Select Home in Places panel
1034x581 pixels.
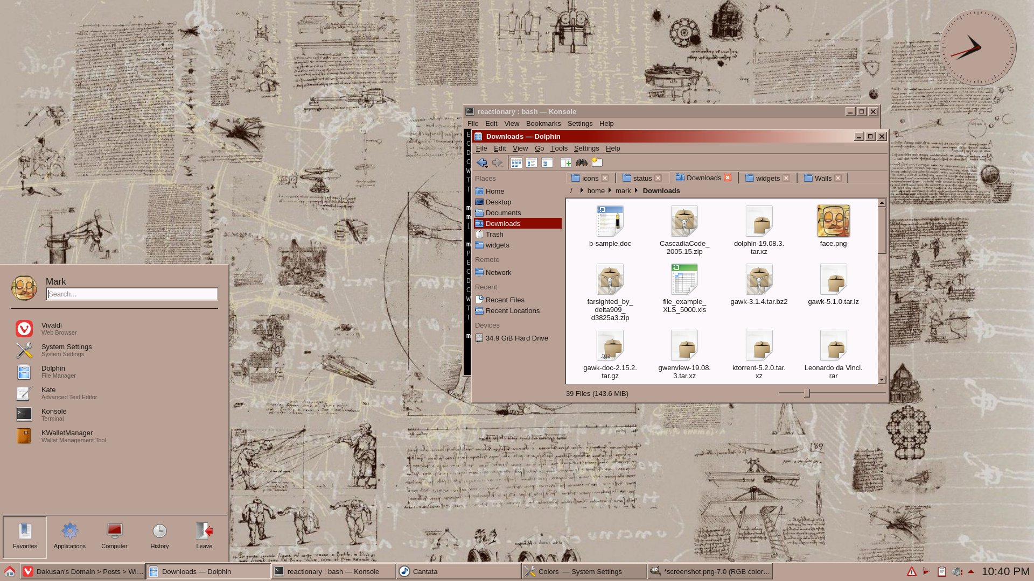[x=518, y=191]
